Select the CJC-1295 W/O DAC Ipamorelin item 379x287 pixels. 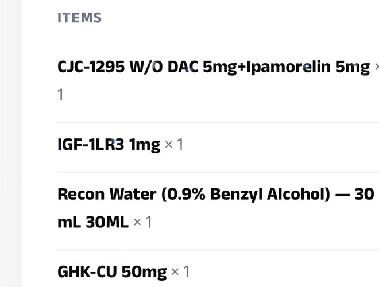click(x=214, y=67)
